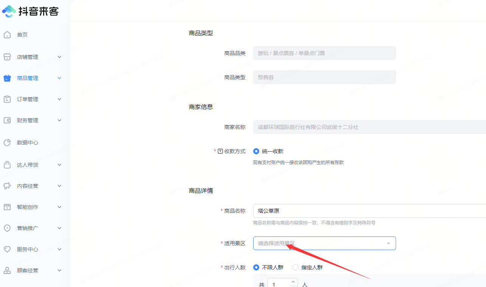Open 智能创作 sidebar entry
The height and width of the screenshot is (287, 486).
coord(28,207)
